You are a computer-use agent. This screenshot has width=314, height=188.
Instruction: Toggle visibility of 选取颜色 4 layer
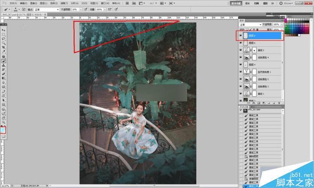point(241,57)
